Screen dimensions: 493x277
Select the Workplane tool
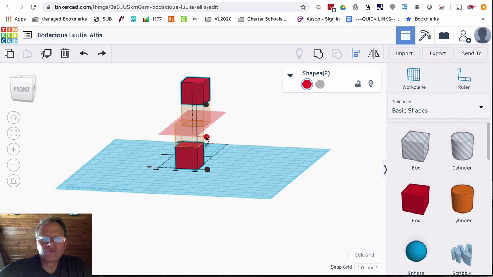point(414,79)
